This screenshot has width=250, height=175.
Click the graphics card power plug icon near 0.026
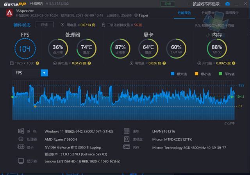tap(131, 63)
